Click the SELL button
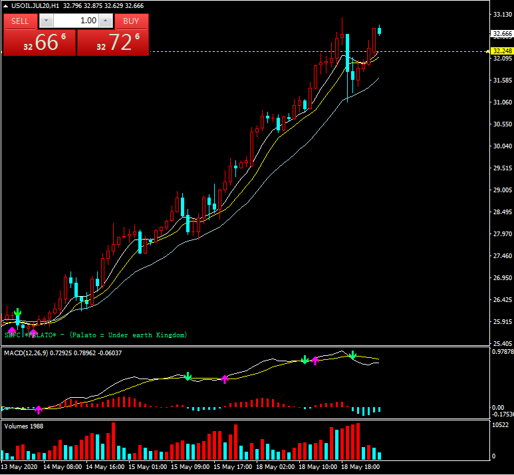Screen dimensions: 514x475 21,21
